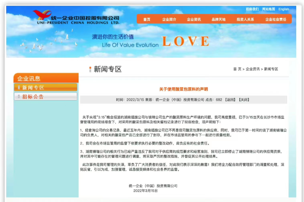The height and width of the screenshot is (202, 304).
Task: Click the 企业资讯 breadcrumb link
Action: coord(252,69)
